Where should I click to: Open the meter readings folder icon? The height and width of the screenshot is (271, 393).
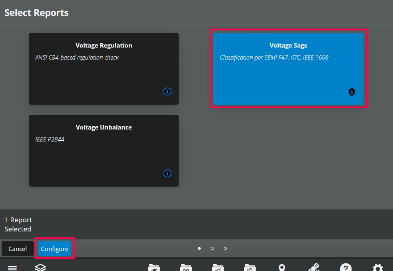click(186, 267)
